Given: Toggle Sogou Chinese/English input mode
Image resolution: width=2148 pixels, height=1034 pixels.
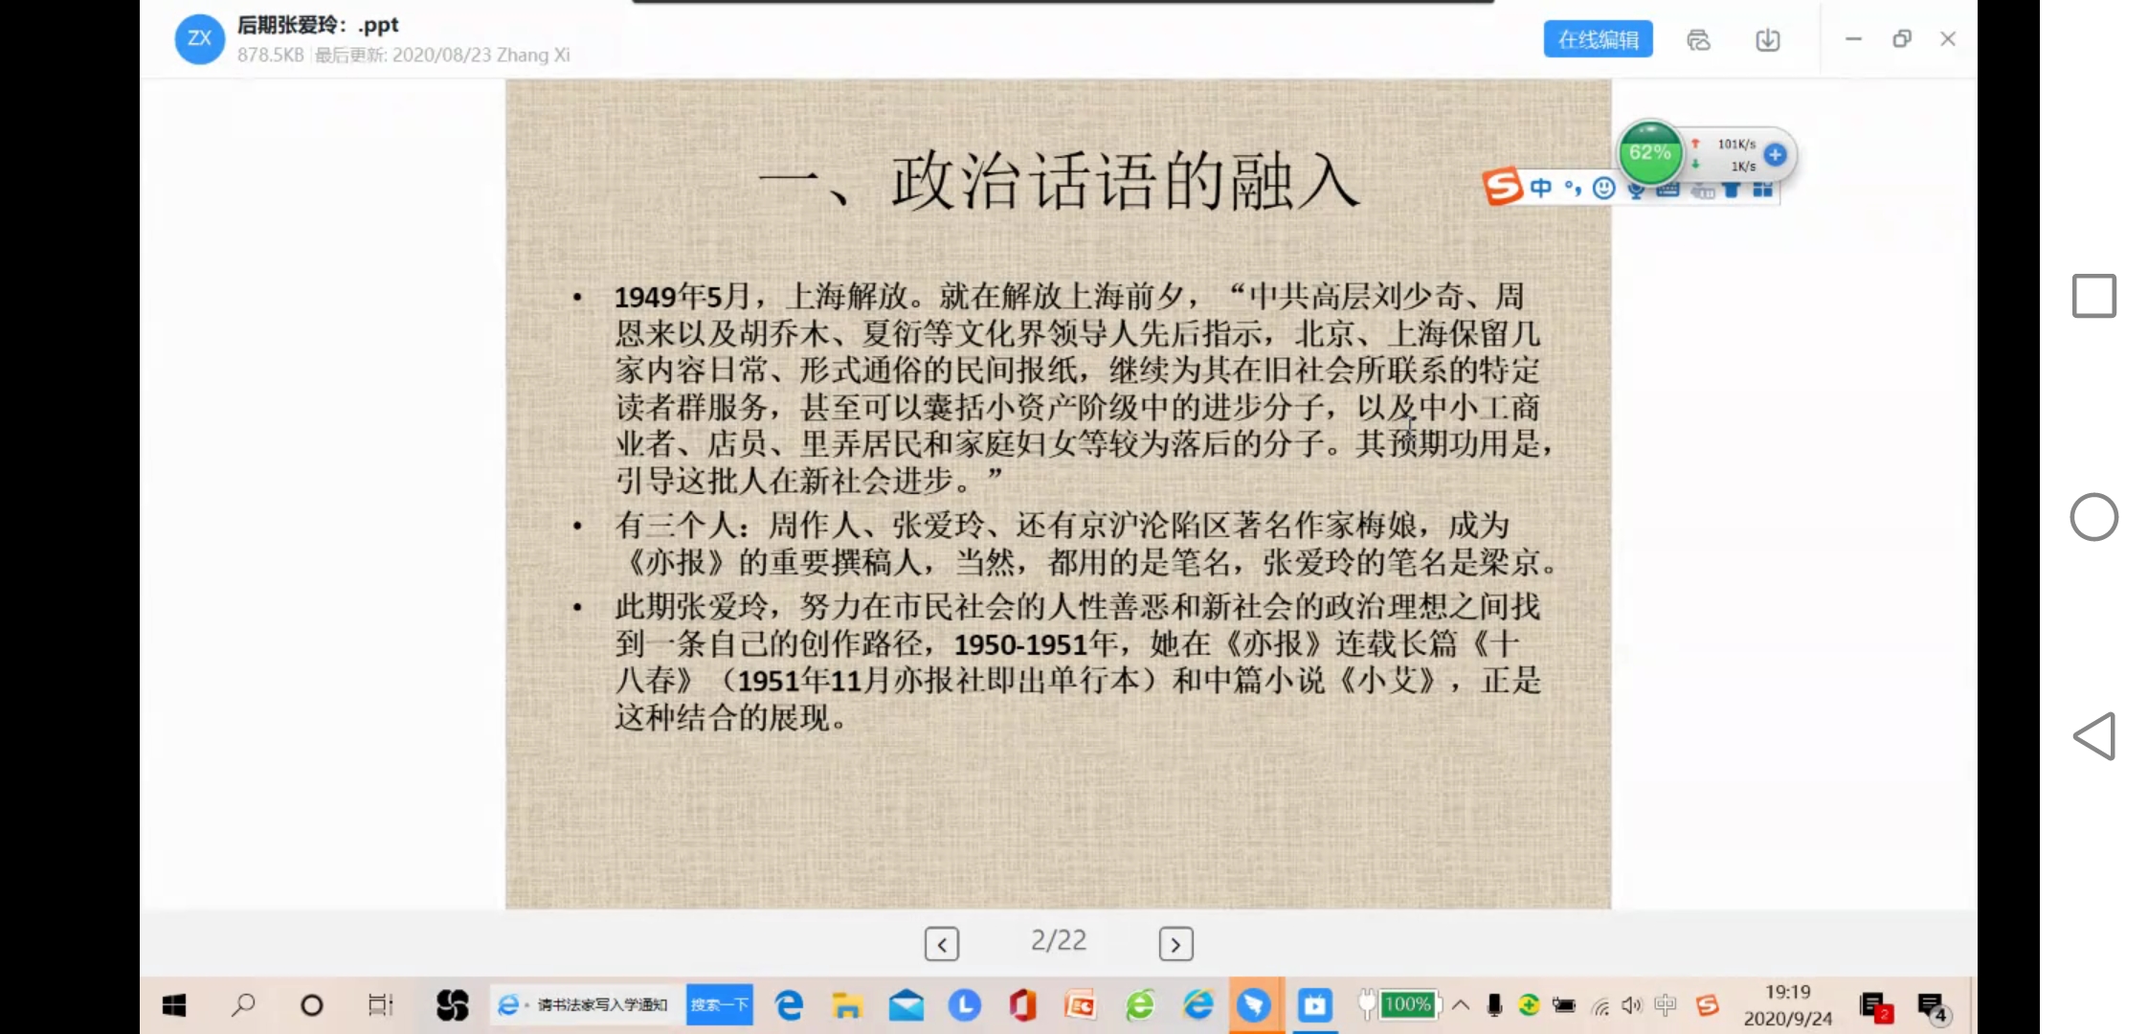Looking at the screenshot, I should (1540, 188).
